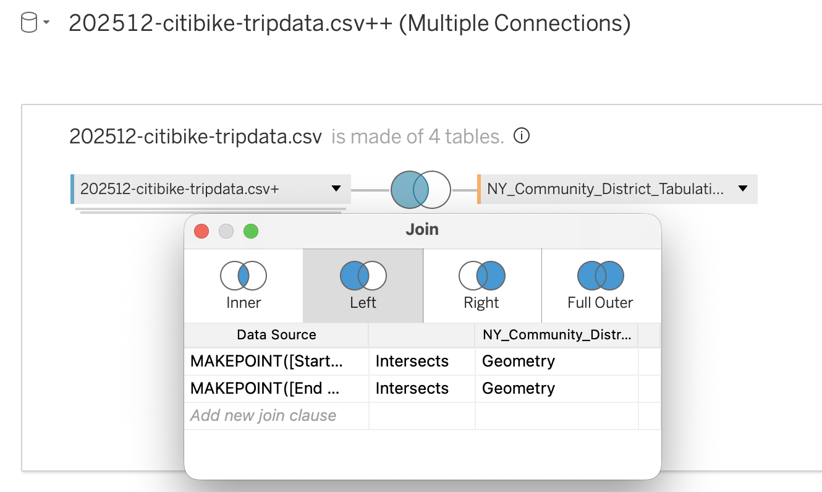
Task: Change the first row's Intersects operator
Action: [x=412, y=361]
